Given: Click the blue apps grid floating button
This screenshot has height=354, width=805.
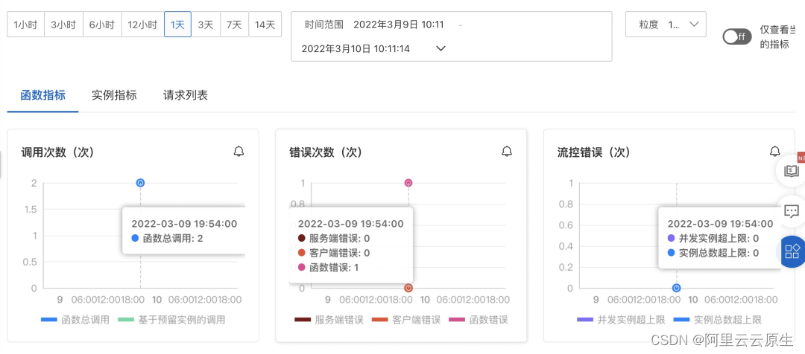Looking at the screenshot, I should click(x=792, y=251).
